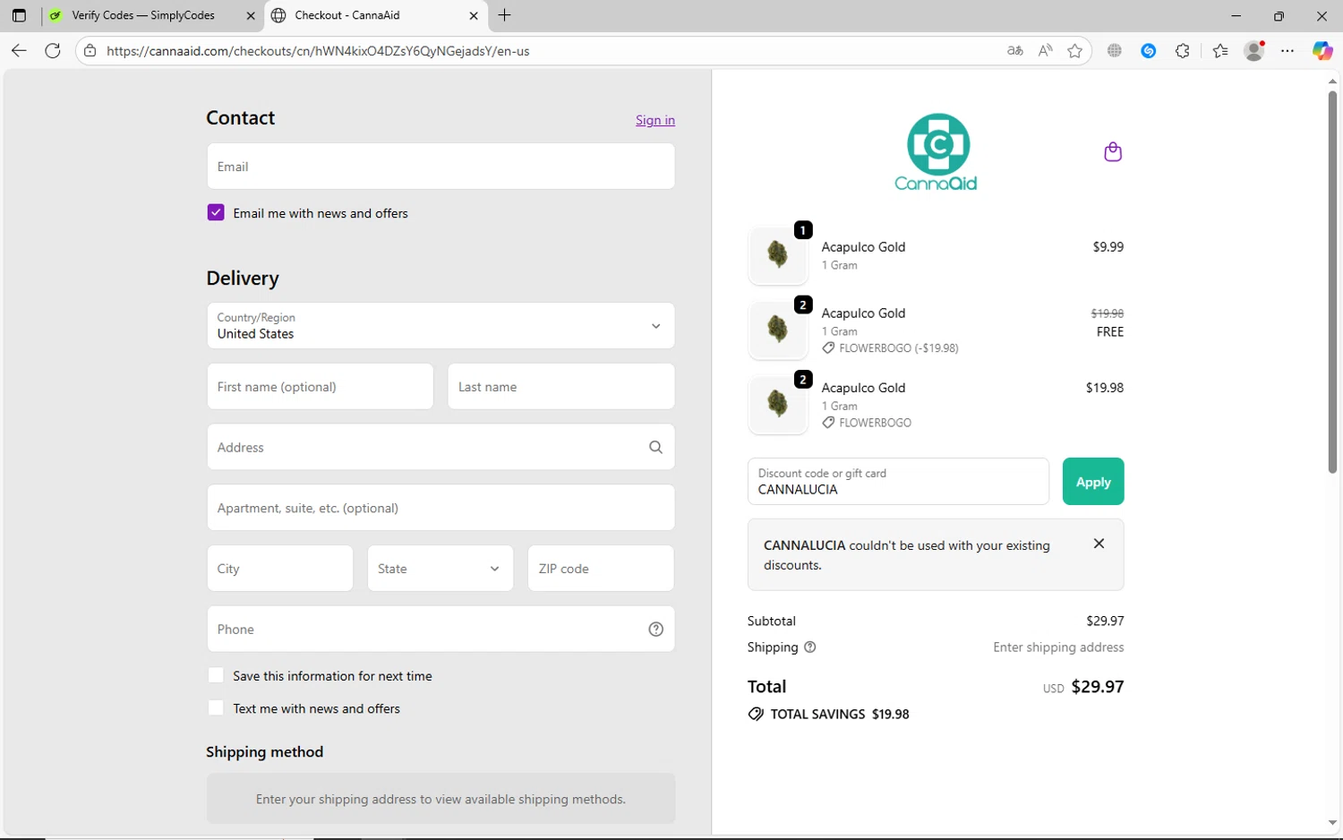The width and height of the screenshot is (1343, 840).
Task: Click the FLOWERBOGO discount tag icon with -$19.98
Action: [828, 347]
